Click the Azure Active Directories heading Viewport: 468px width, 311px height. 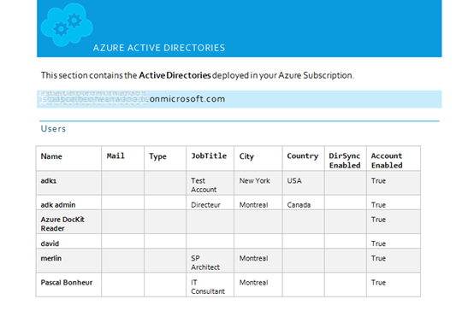point(159,48)
